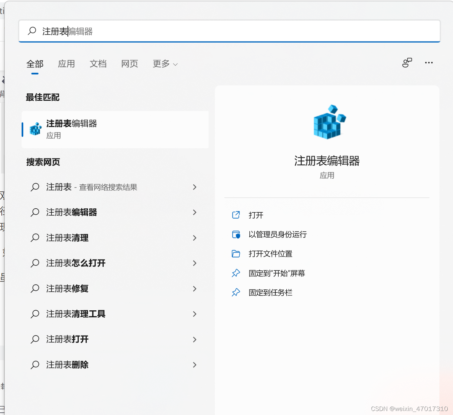
Task: Click the small registry editor cube icon
Action: point(36,129)
